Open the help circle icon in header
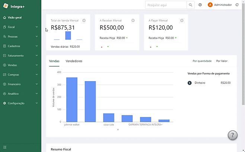Screen dimensions: 245x152 [200, 5]
